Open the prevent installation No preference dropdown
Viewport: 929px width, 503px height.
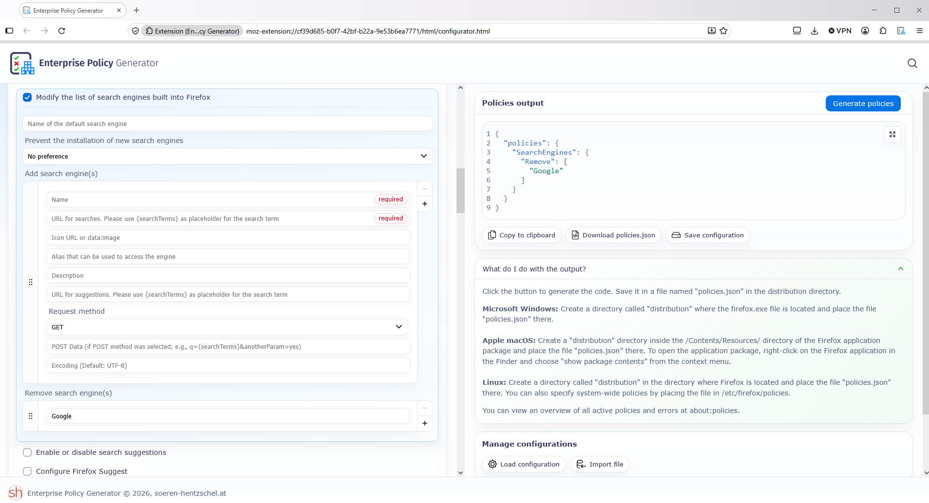228,156
